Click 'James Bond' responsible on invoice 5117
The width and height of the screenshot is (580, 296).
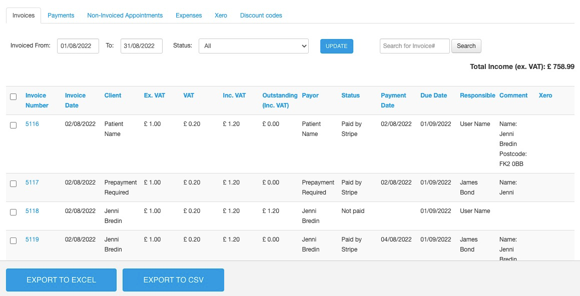coord(469,187)
